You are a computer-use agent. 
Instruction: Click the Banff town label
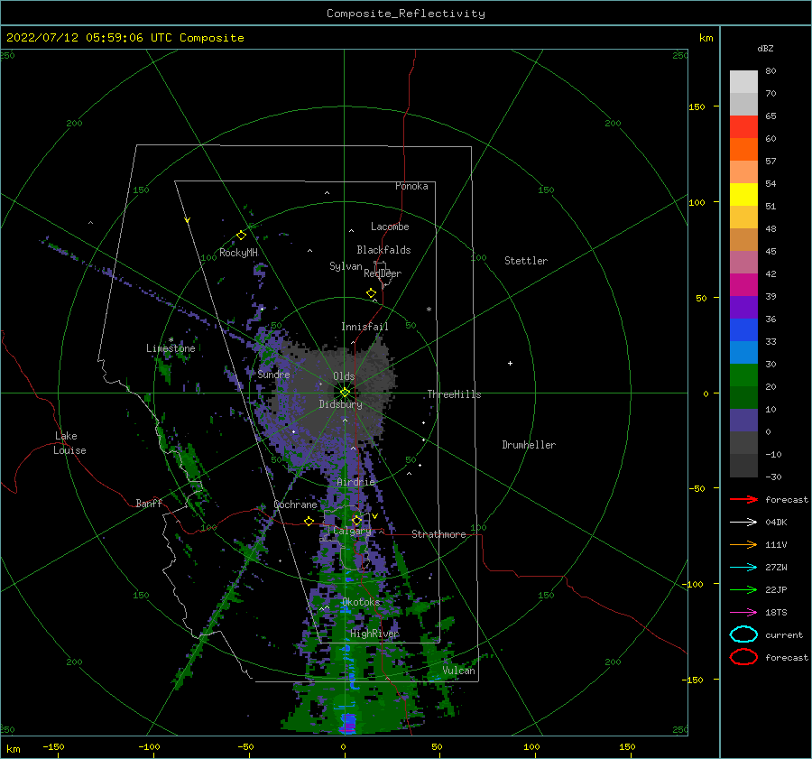149,503
